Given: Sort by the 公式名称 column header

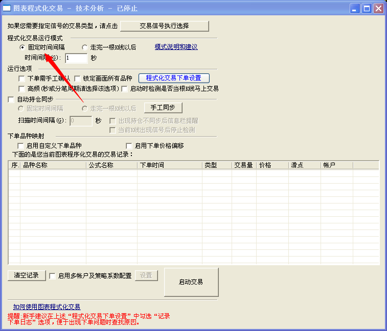Looking at the screenshot, I should coord(111,165).
